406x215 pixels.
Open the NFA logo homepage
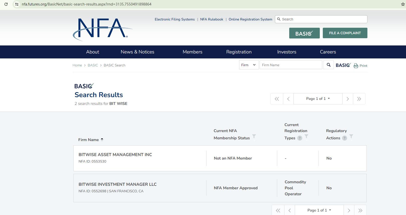coord(103,29)
